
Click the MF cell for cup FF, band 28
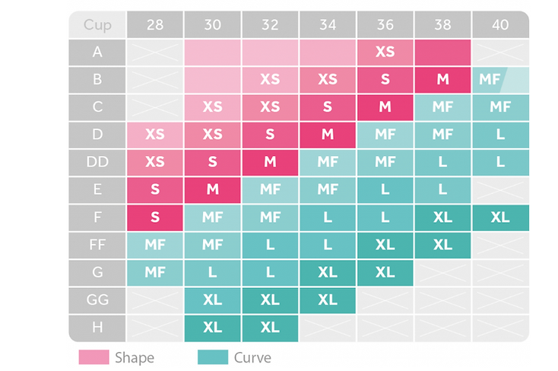[155, 245]
